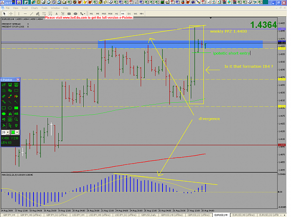Switch chart to W1 timeframe

(135, 13)
